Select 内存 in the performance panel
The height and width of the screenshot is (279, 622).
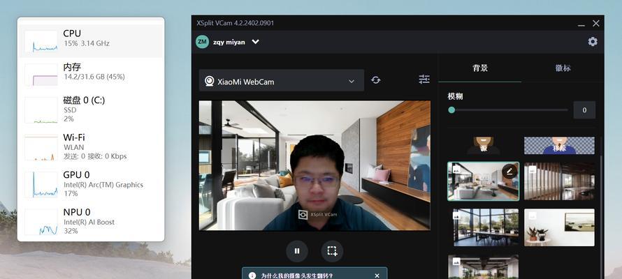click(91, 74)
